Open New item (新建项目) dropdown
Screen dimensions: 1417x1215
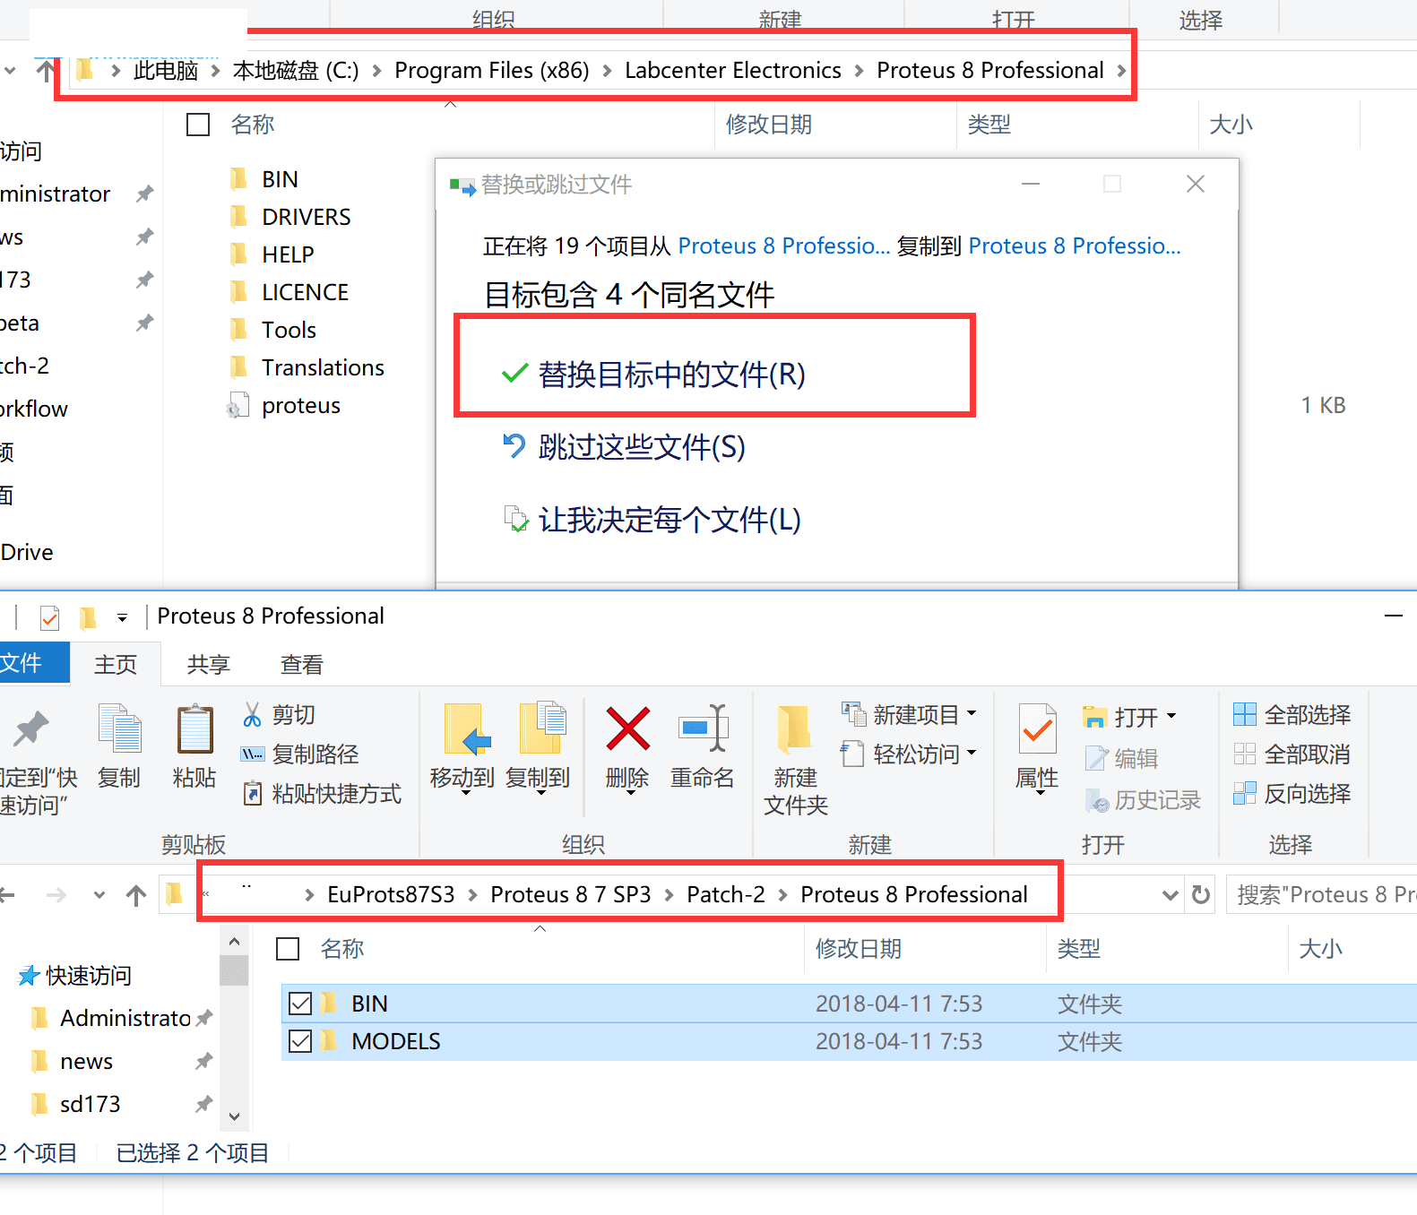point(909,714)
